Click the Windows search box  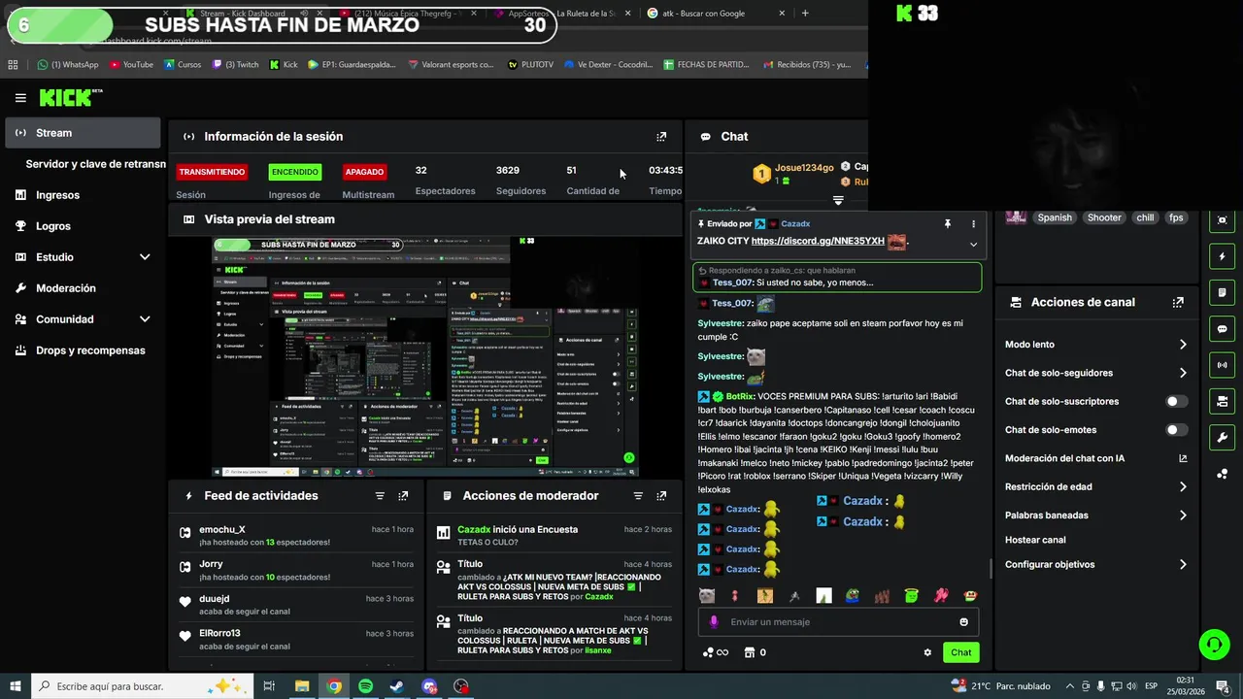click(142, 686)
